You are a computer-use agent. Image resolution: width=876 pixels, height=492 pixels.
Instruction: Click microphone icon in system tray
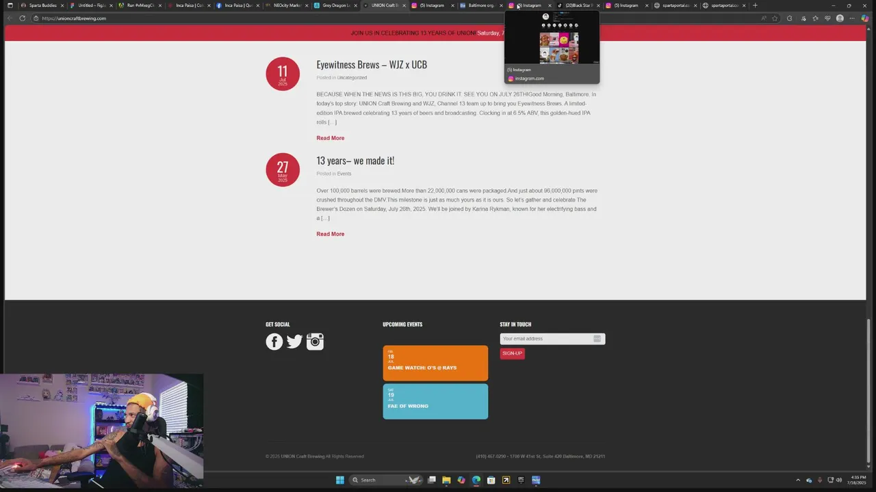click(x=820, y=480)
